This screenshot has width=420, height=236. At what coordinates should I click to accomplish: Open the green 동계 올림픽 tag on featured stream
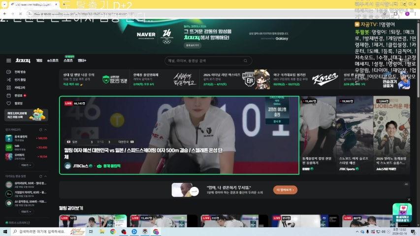109,166
